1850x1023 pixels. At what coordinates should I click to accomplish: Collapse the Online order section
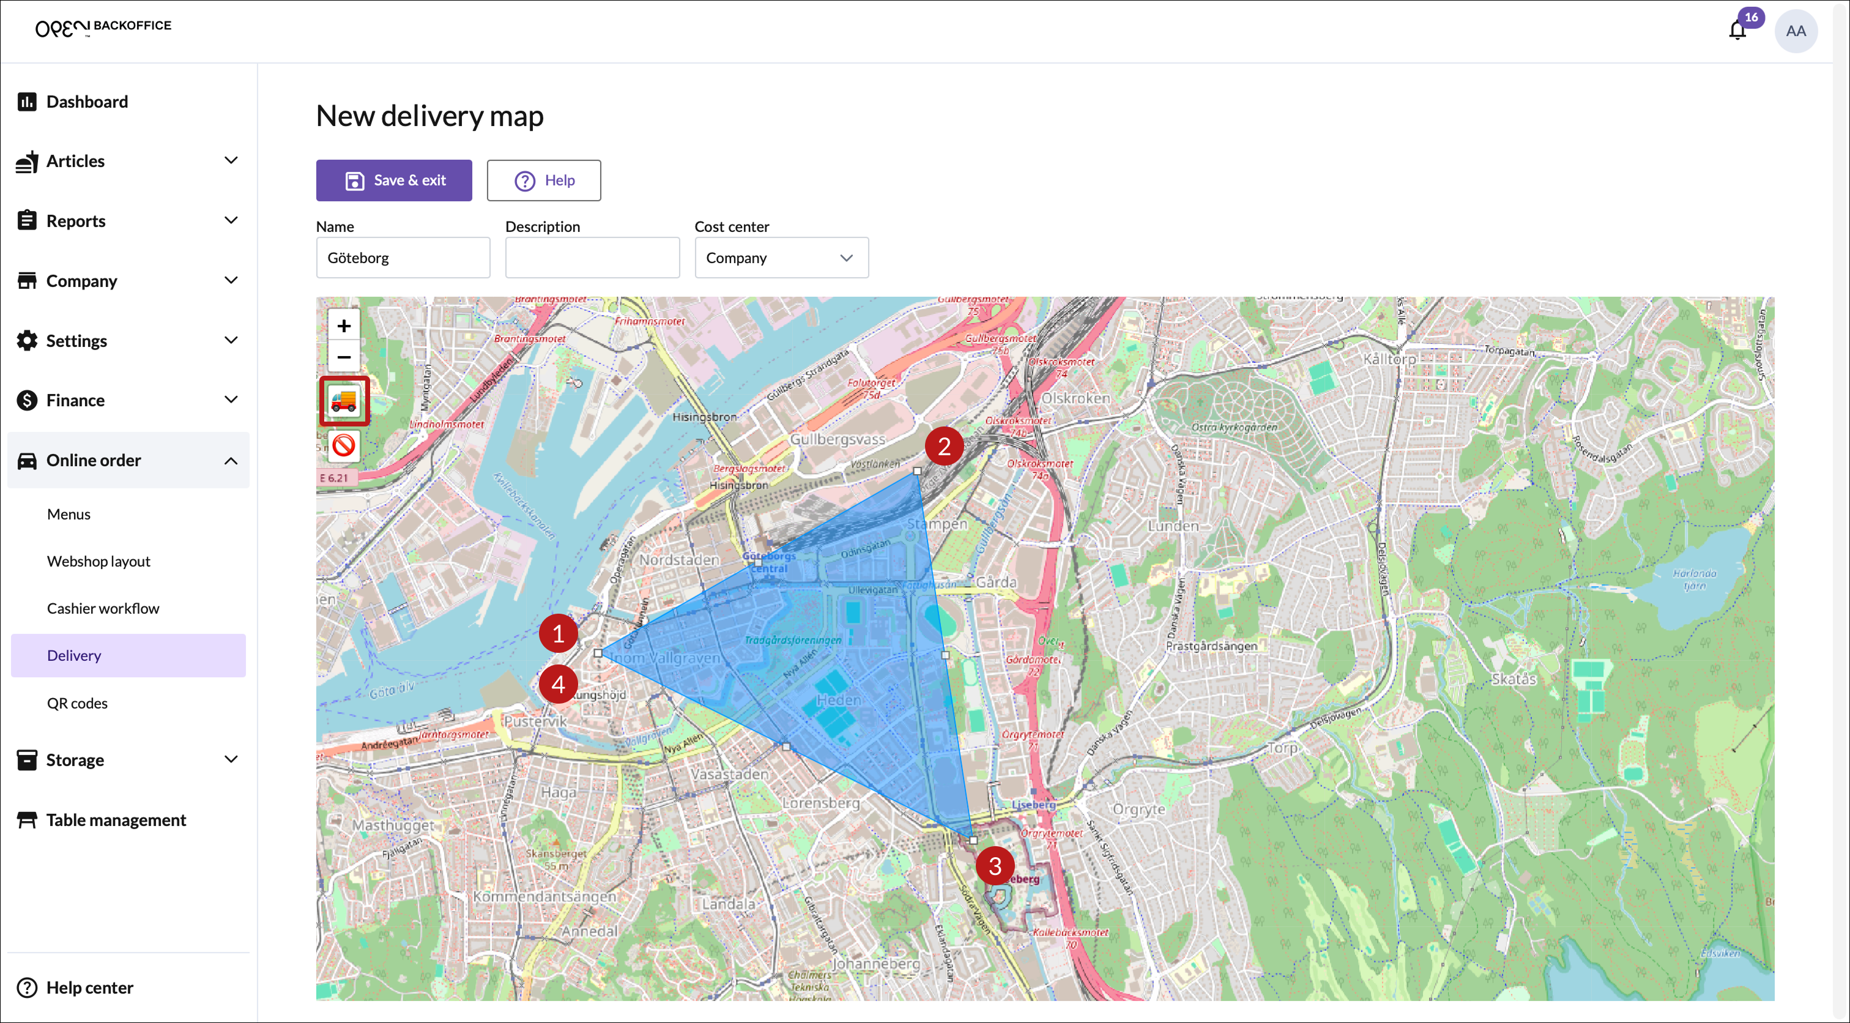(x=231, y=461)
